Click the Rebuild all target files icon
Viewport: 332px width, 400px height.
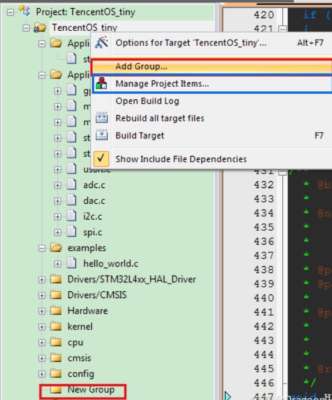pos(101,118)
